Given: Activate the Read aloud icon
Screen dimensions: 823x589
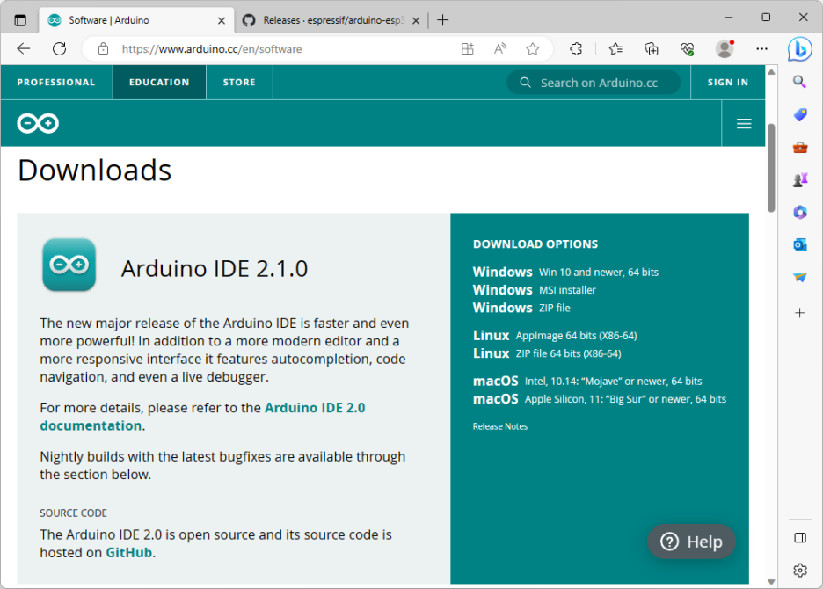Looking at the screenshot, I should coord(500,49).
